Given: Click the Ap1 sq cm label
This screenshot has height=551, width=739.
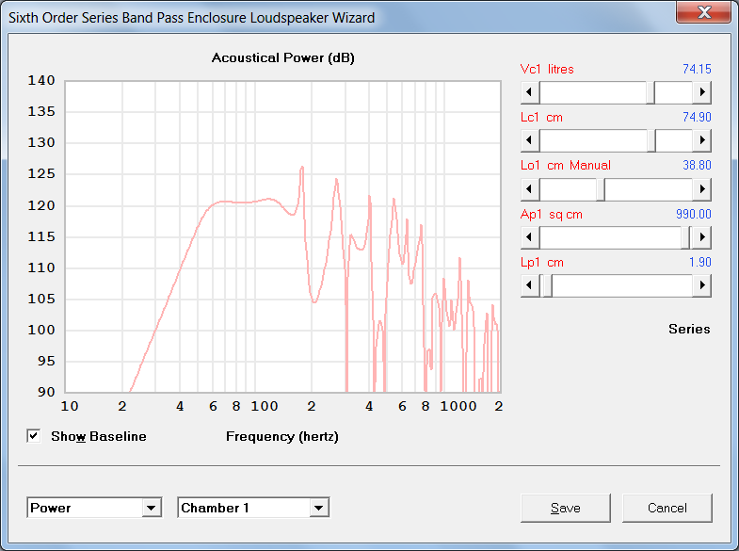Looking at the screenshot, I should click(x=552, y=215).
